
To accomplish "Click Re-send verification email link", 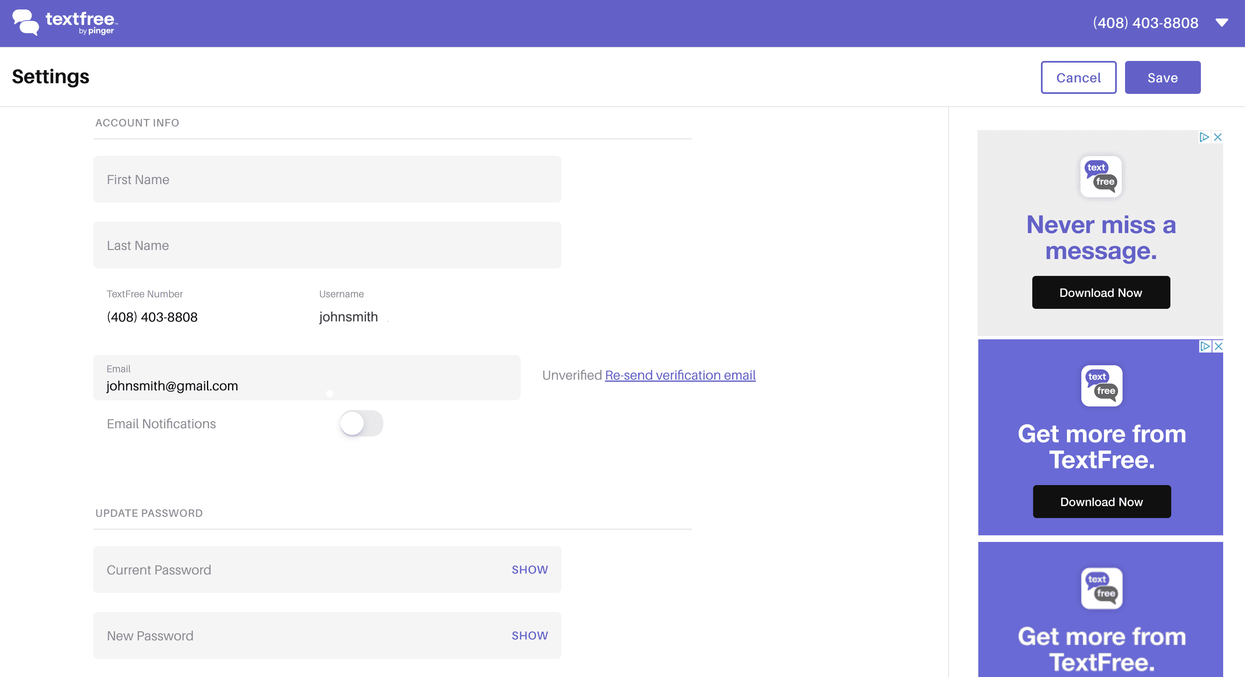I will coord(679,375).
